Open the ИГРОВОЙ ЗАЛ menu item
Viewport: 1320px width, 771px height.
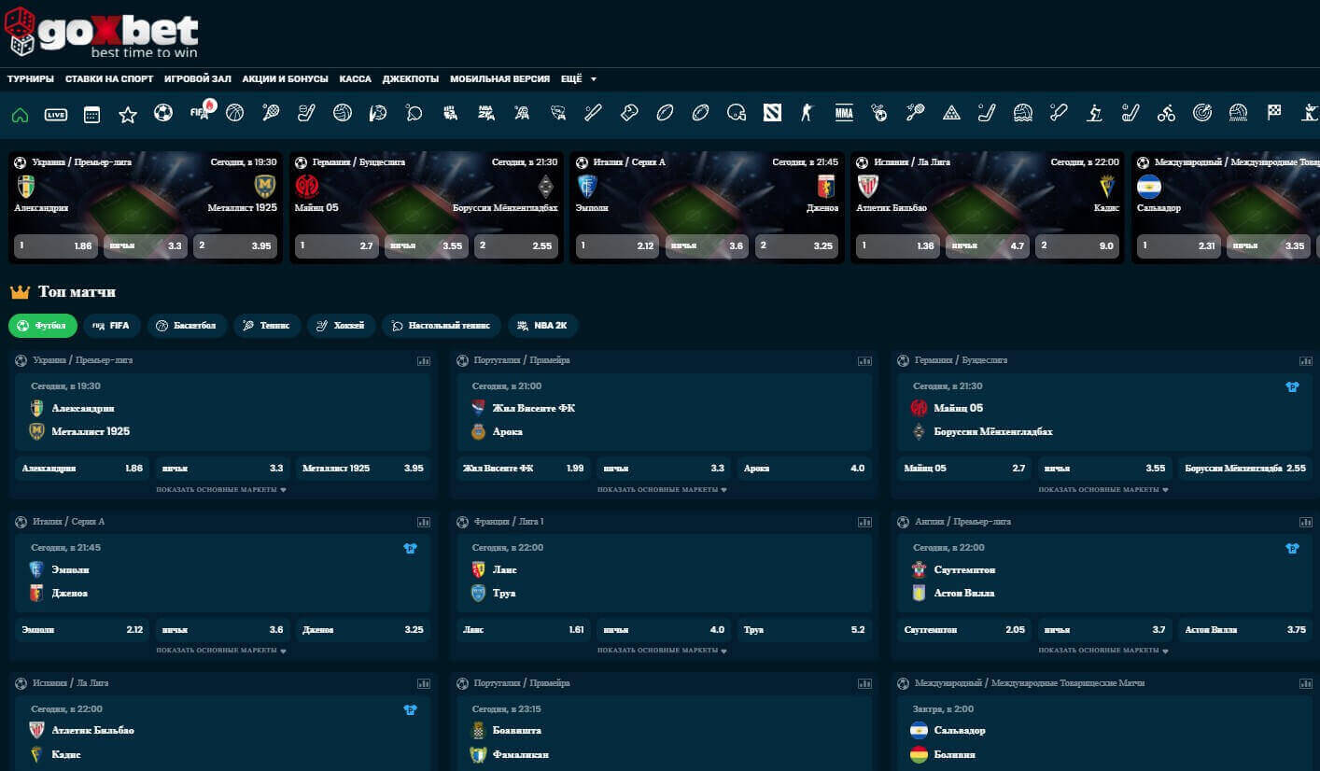coord(198,79)
